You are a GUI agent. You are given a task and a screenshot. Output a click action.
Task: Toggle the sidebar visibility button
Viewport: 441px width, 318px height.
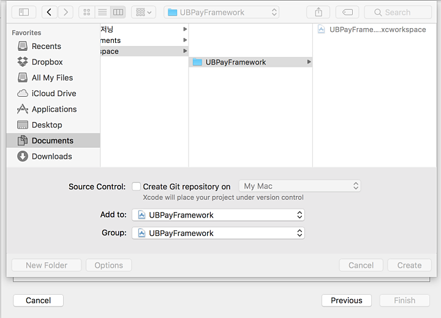[24, 12]
